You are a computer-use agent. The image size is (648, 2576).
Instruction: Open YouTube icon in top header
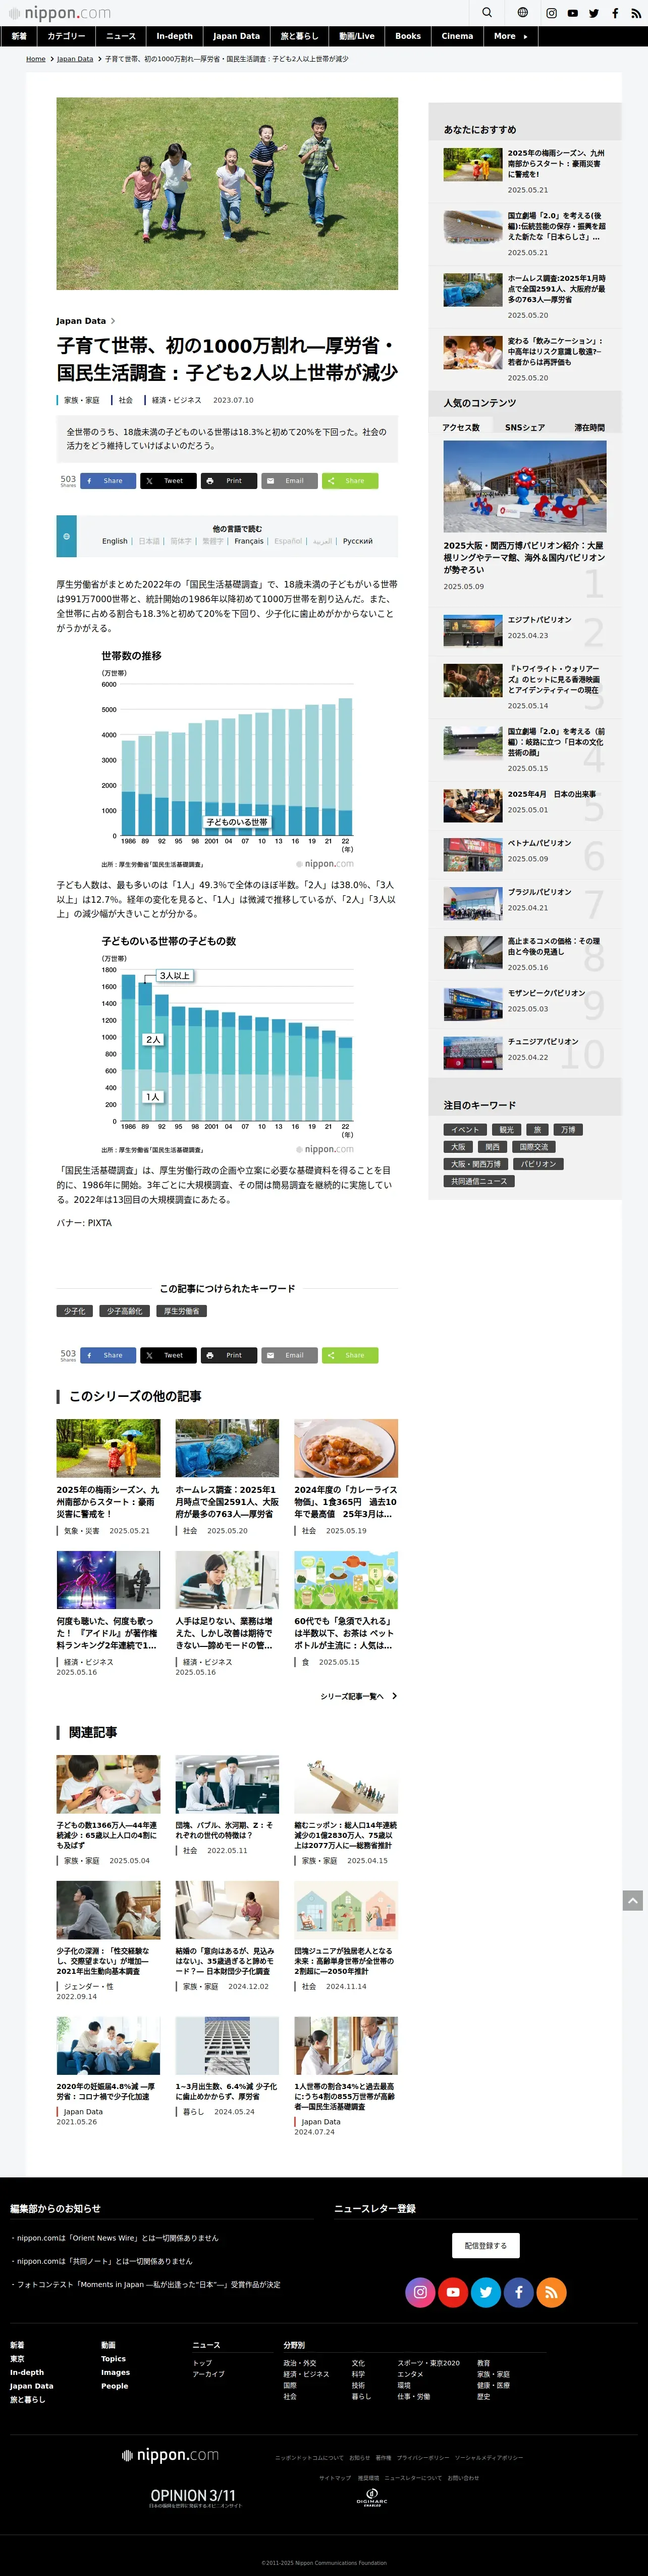click(572, 13)
